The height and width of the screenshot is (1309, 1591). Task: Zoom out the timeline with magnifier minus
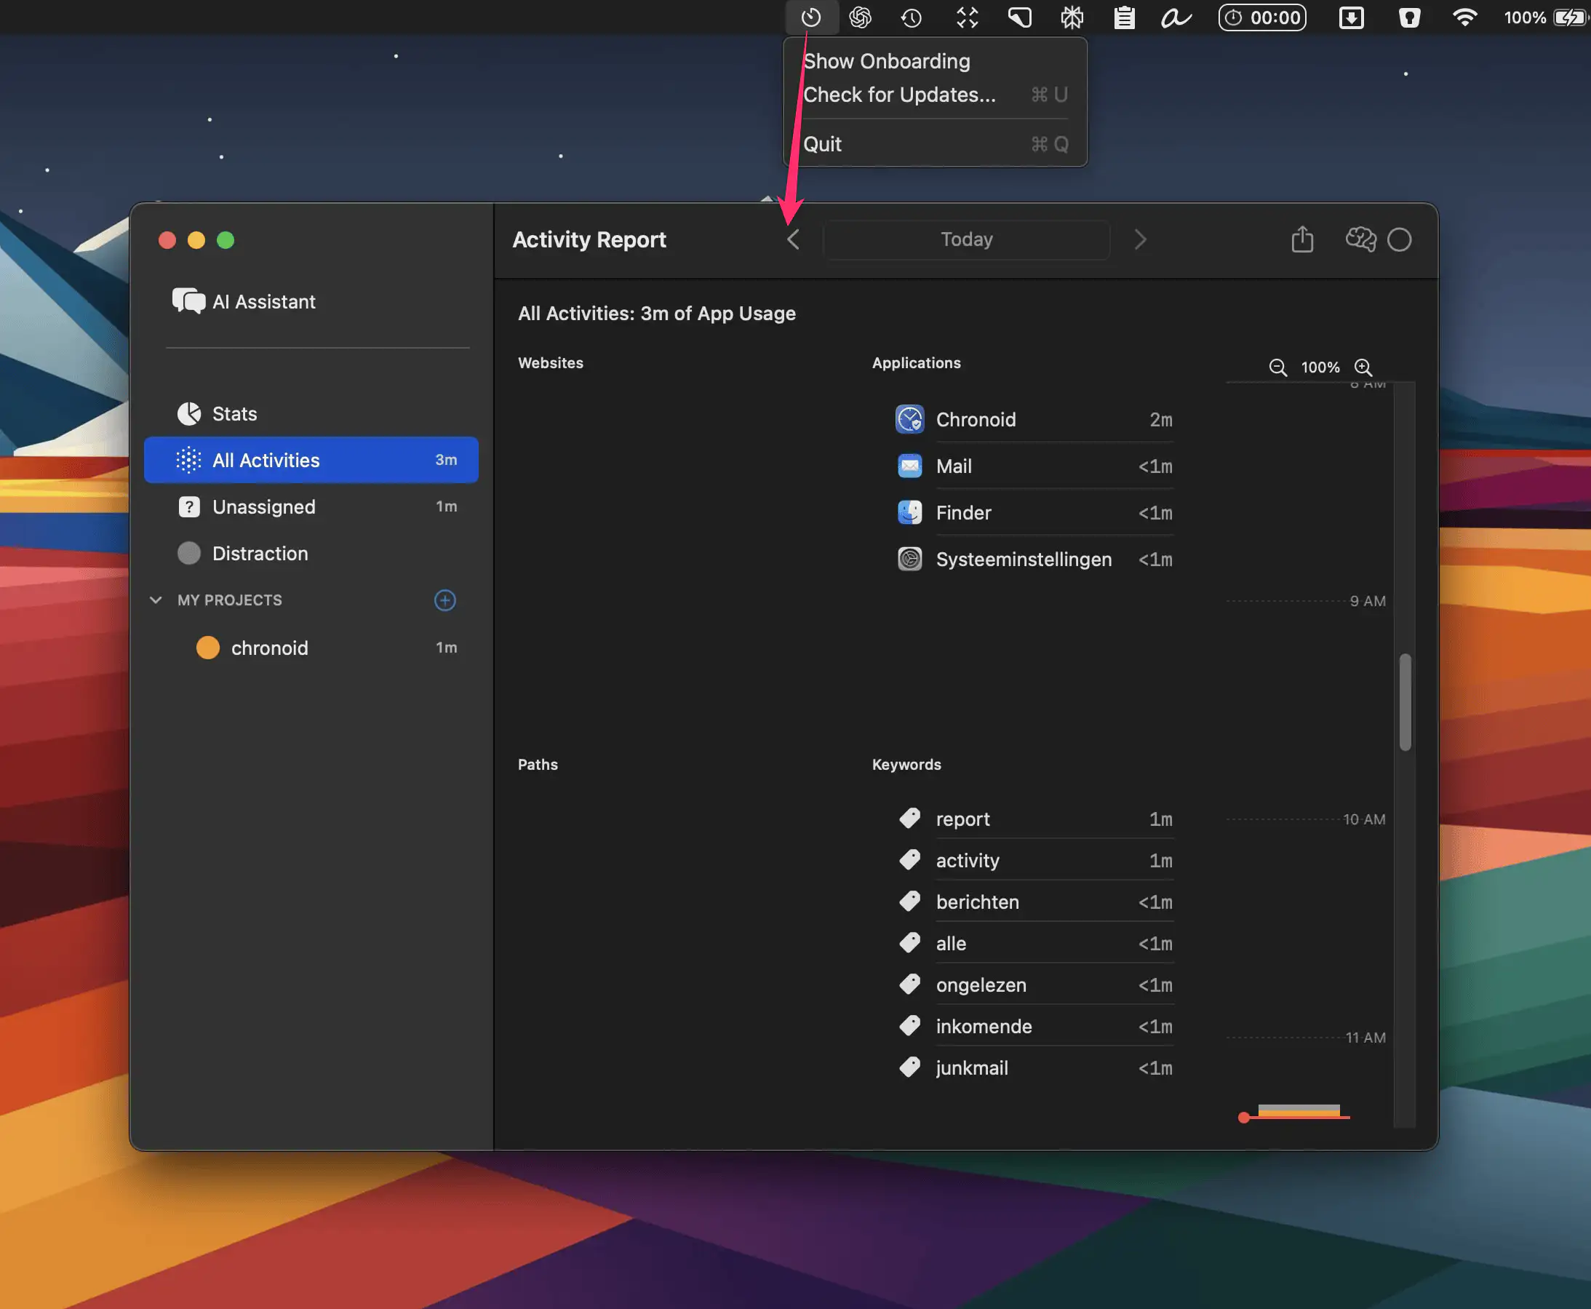click(1277, 367)
